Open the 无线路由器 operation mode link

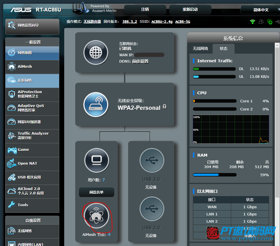click(92, 22)
